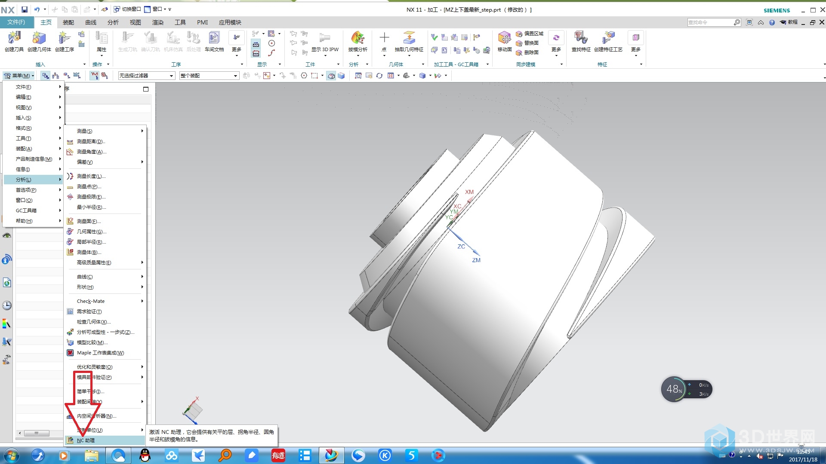Image resolution: width=826 pixels, height=464 pixels.
Task: Click the navigator horizontal scrollbar thumb
Action: point(37,433)
